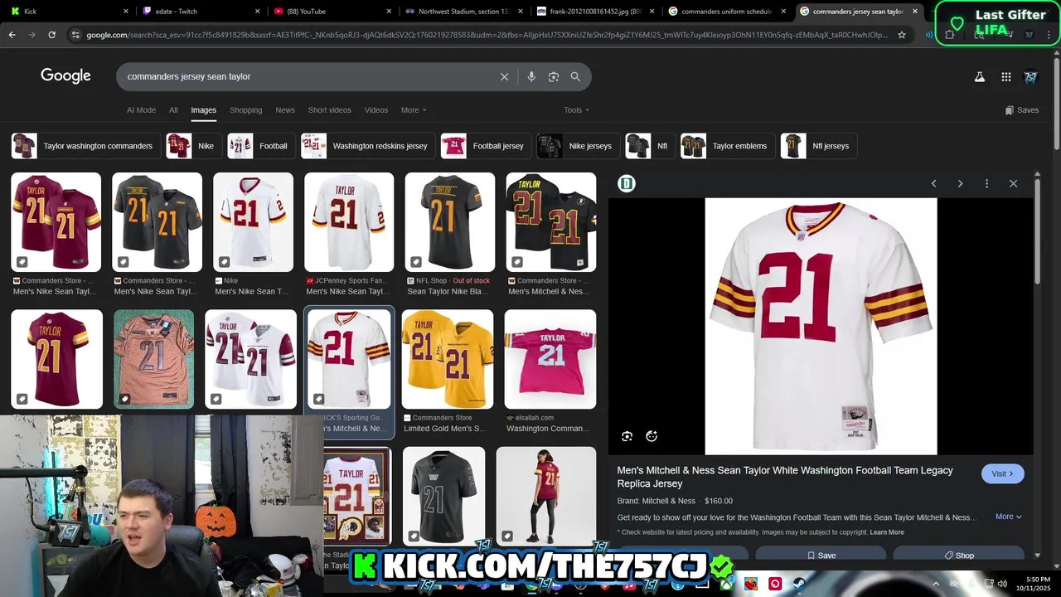View site information icon in address bar
The image size is (1061, 597).
(x=75, y=35)
